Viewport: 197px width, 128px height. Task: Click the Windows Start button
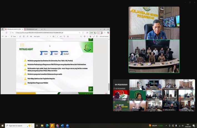[2, 126]
